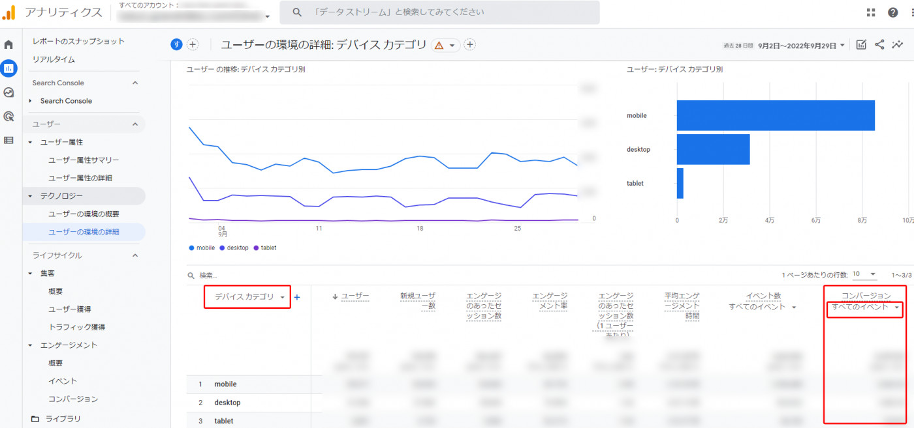
Task: Open the Advertising icon in left navigation
Action: (x=8, y=116)
